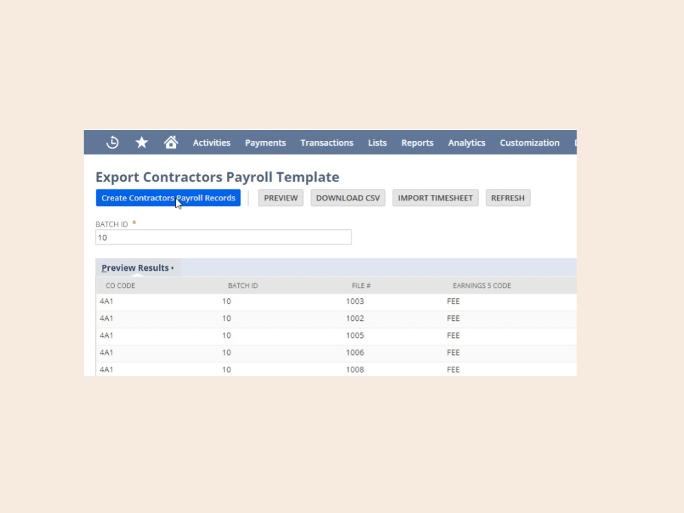
Task: Focus the Batch ID input field
Action: click(x=224, y=237)
